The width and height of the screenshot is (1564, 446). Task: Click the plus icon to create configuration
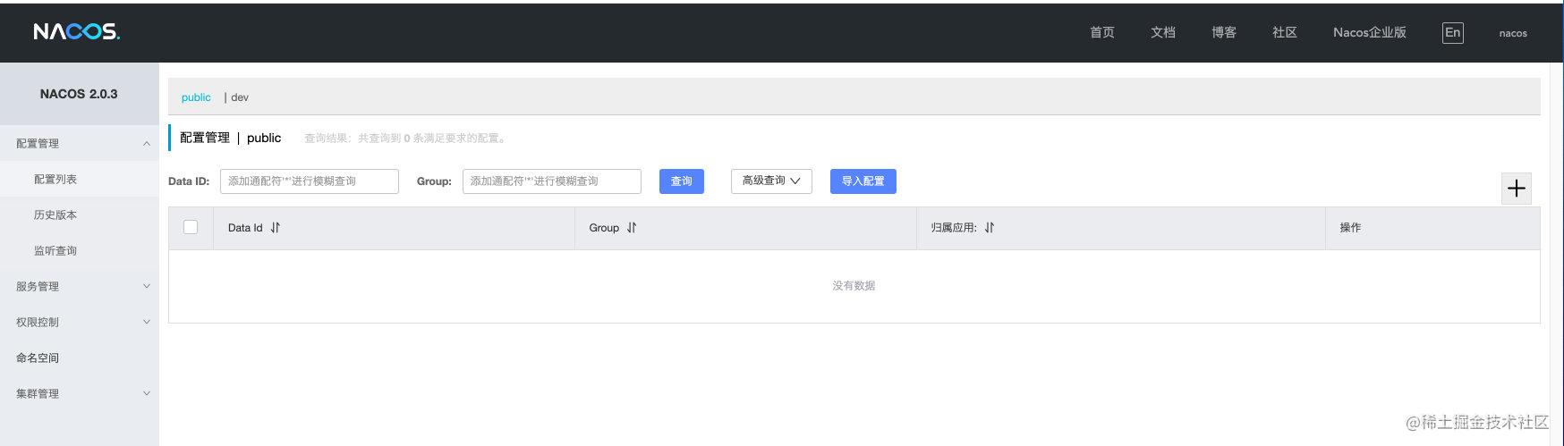pos(1516,188)
